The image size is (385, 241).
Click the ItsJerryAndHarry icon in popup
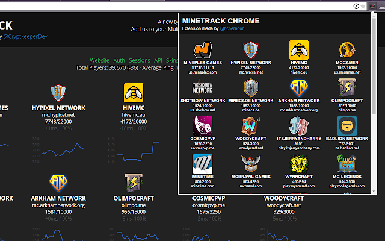click(x=299, y=126)
